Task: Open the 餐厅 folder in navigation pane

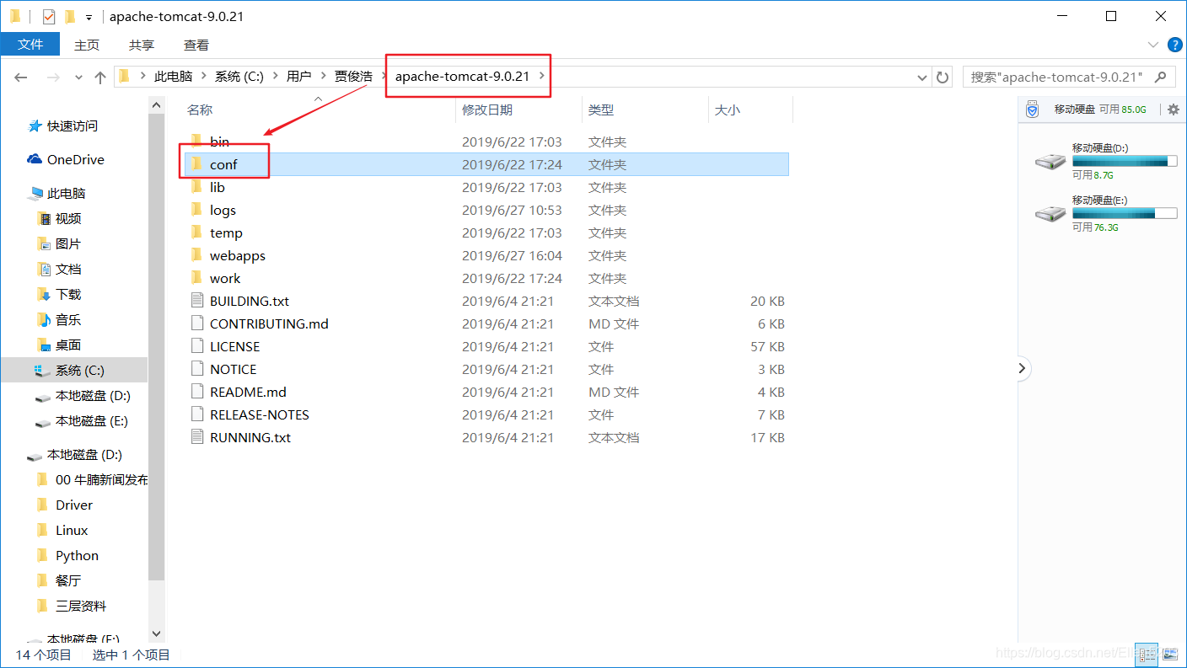Action: coord(68,580)
